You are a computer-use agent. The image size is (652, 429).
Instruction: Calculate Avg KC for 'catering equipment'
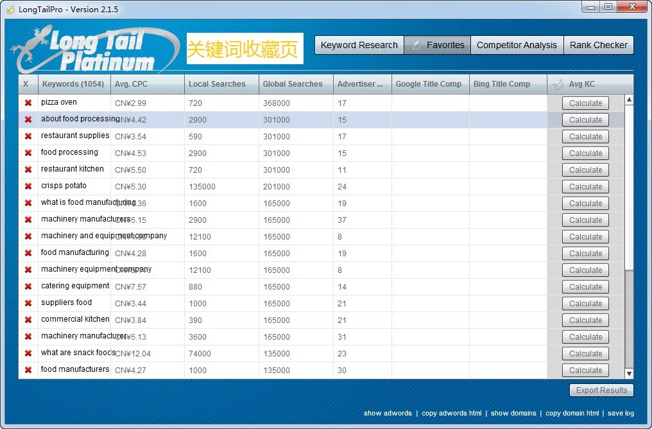(x=585, y=286)
